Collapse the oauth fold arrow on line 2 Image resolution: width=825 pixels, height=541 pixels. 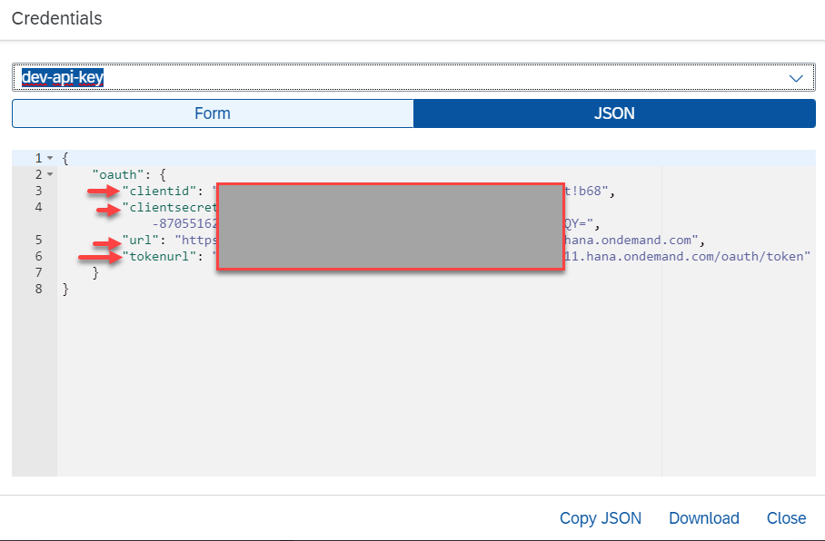pos(50,174)
